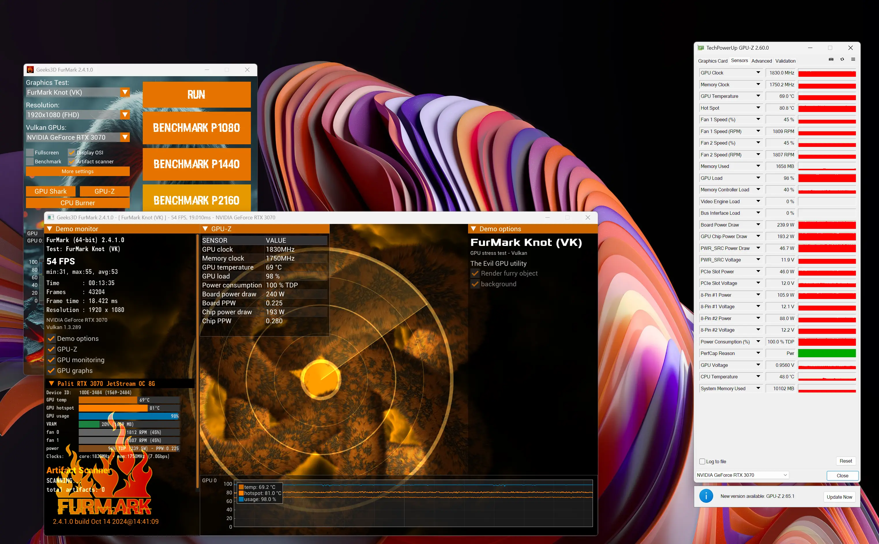Open CPU Burner
Screen dimensions: 879x544
point(78,203)
